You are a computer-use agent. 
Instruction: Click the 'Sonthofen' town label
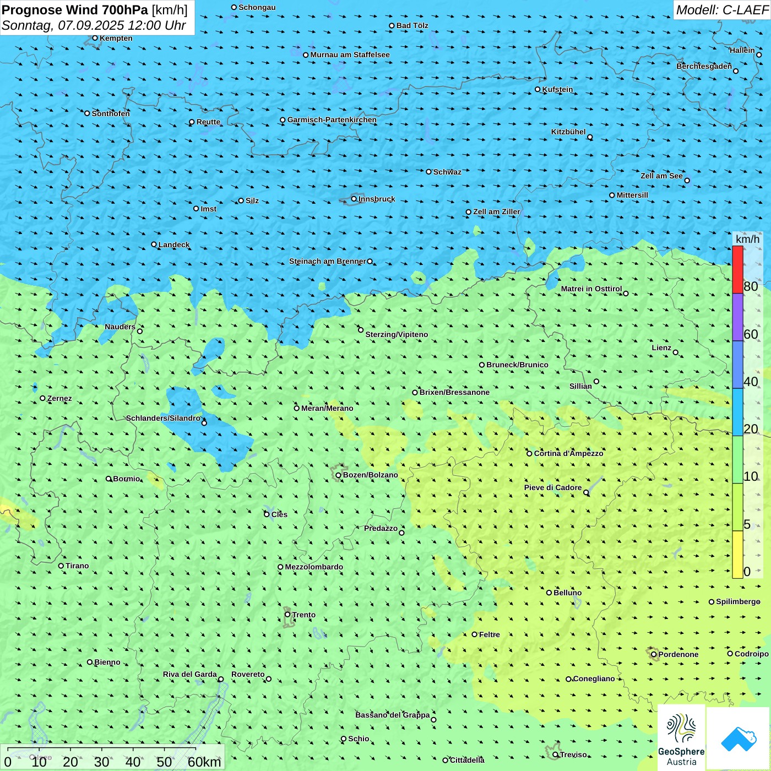tap(111, 113)
